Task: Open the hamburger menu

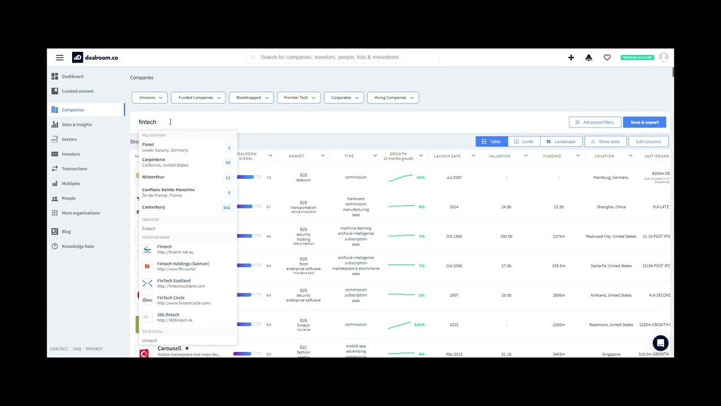Action: point(60,58)
